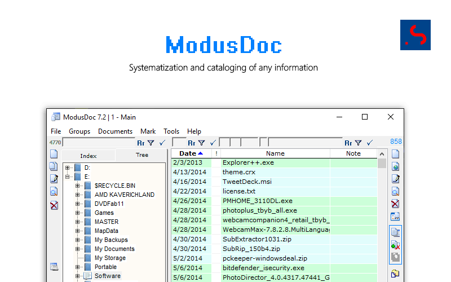Expand the Software folder node
This screenshot has width=451, height=282.
pyautogui.click(x=77, y=276)
